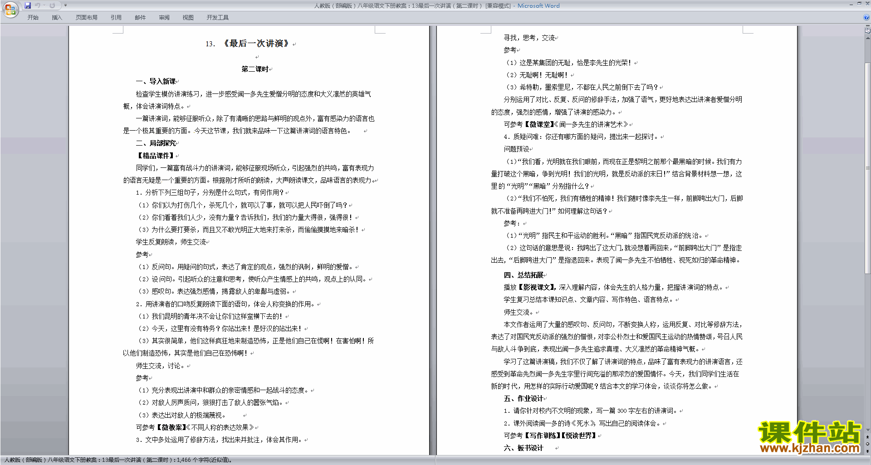Minimize the Word window

pyautogui.click(x=851, y=4)
